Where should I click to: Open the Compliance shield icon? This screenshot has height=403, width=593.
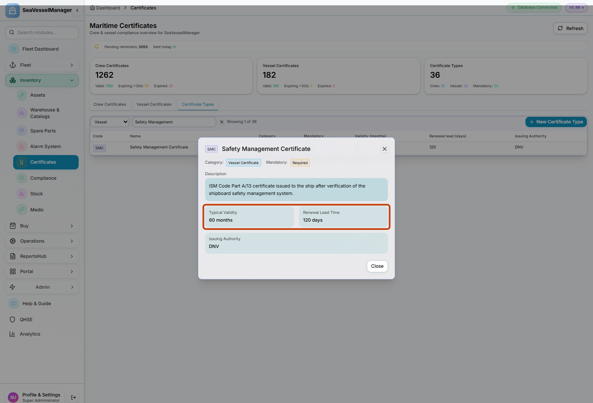(22, 178)
